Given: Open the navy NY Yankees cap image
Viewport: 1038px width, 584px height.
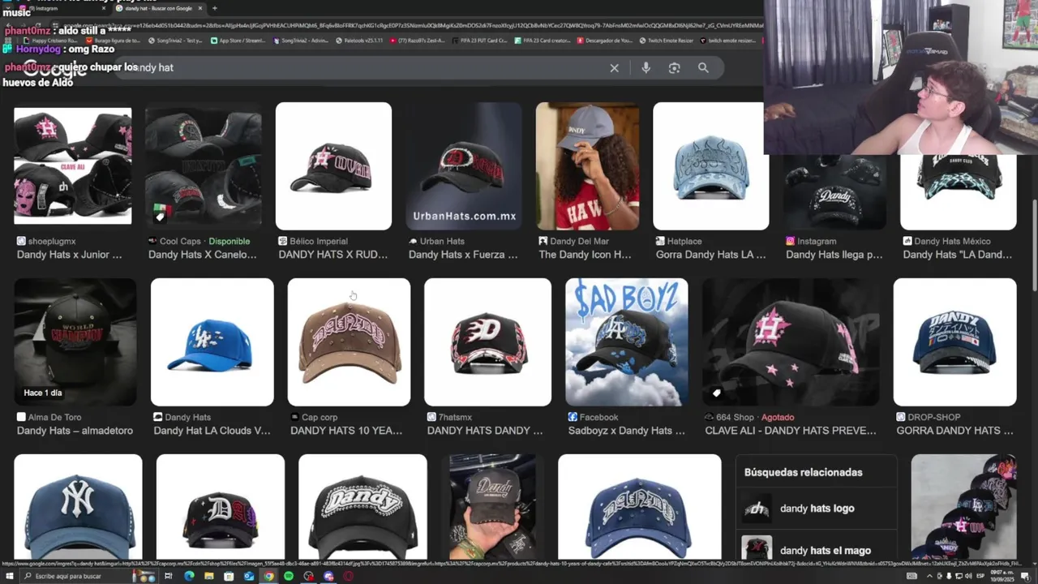Looking at the screenshot, I should tap(78, 507).
